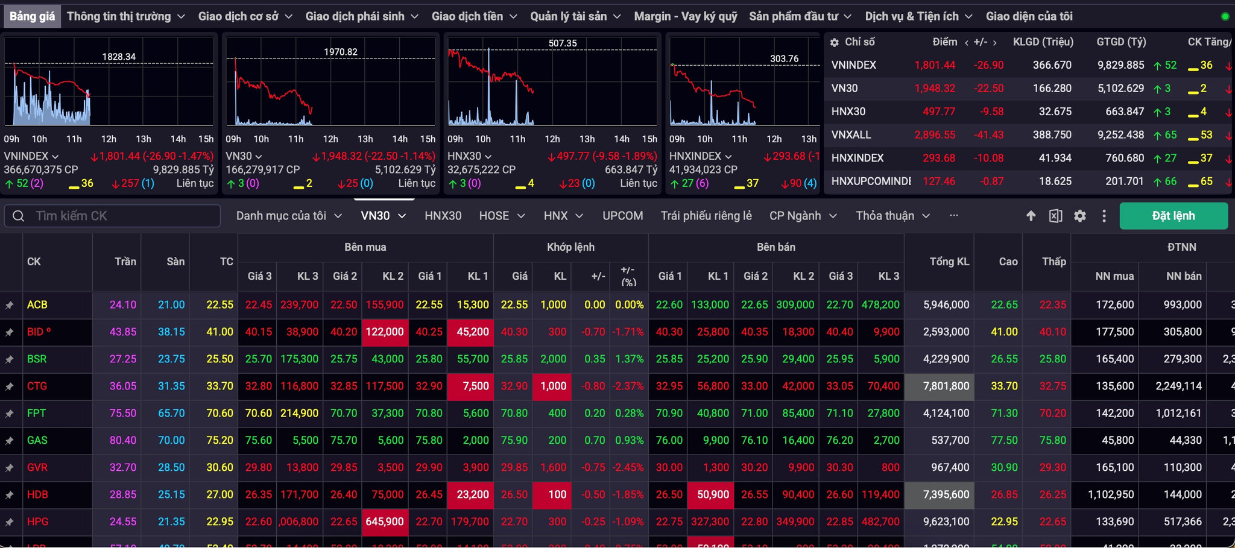Click the pin icon beside HPG

pyautogui.click(x=10, y=522)
